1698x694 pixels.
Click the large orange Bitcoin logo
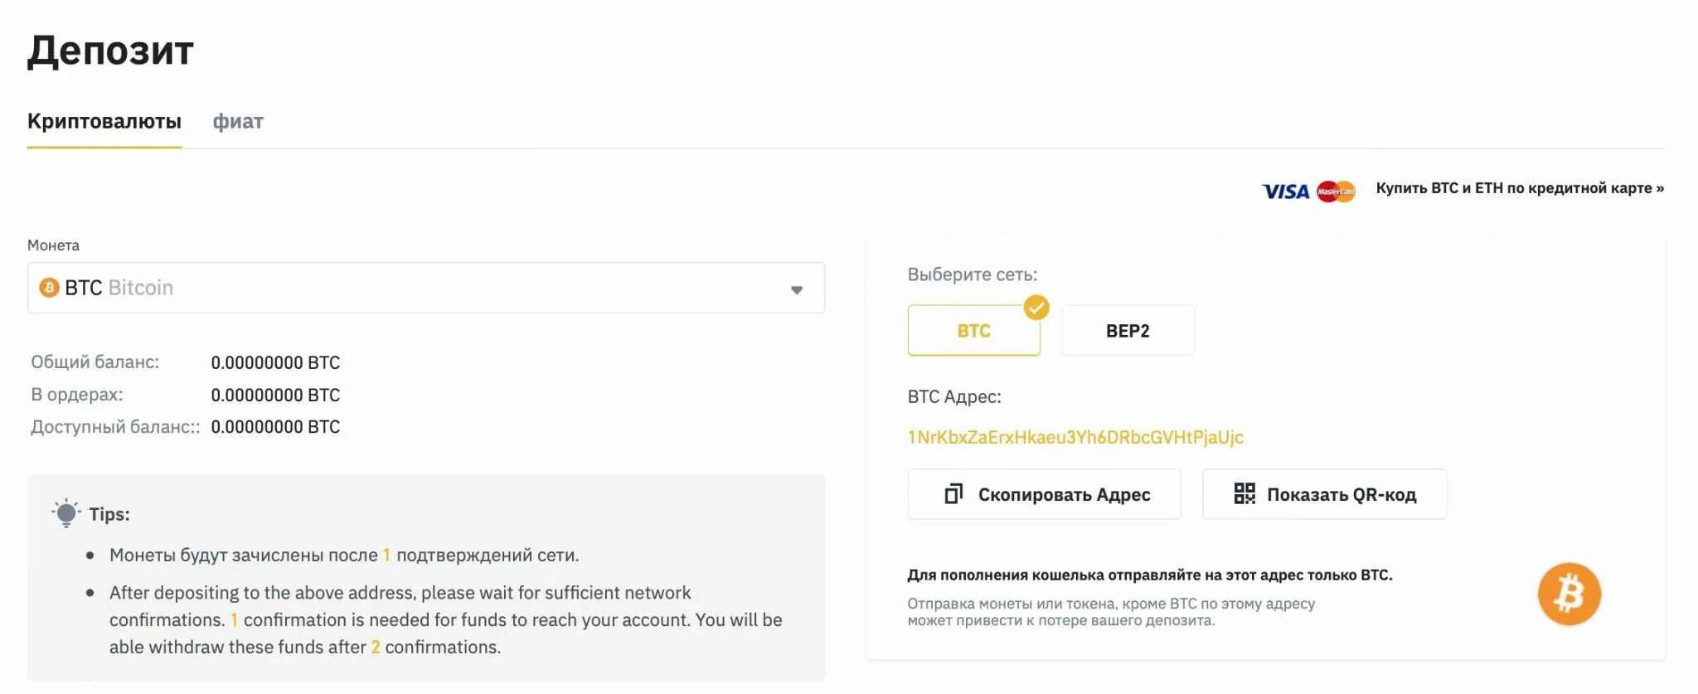1569,595
